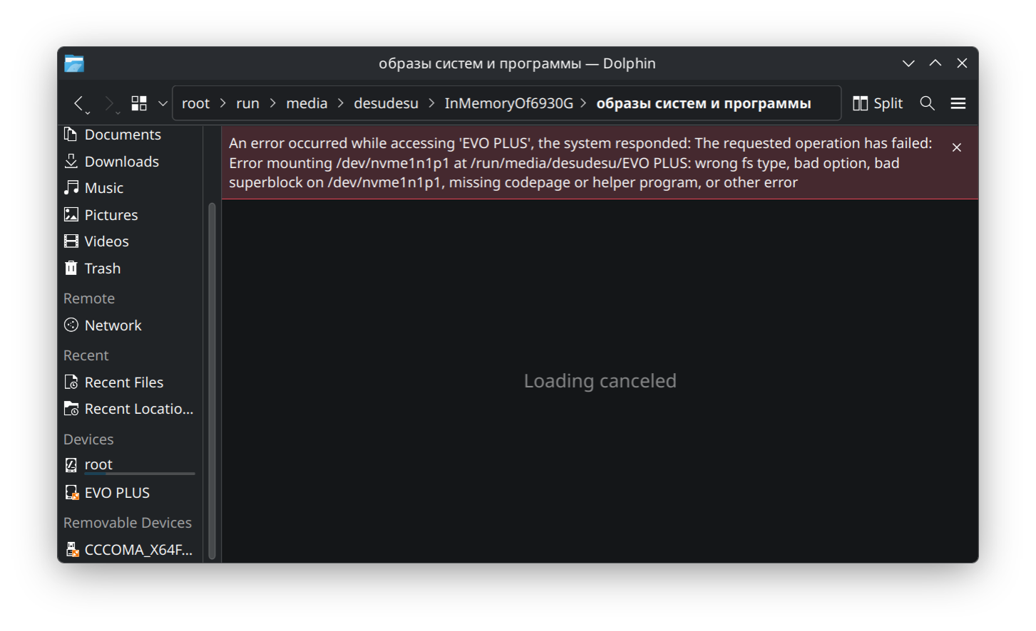Click the root device capacity bar

click(140, 474)
